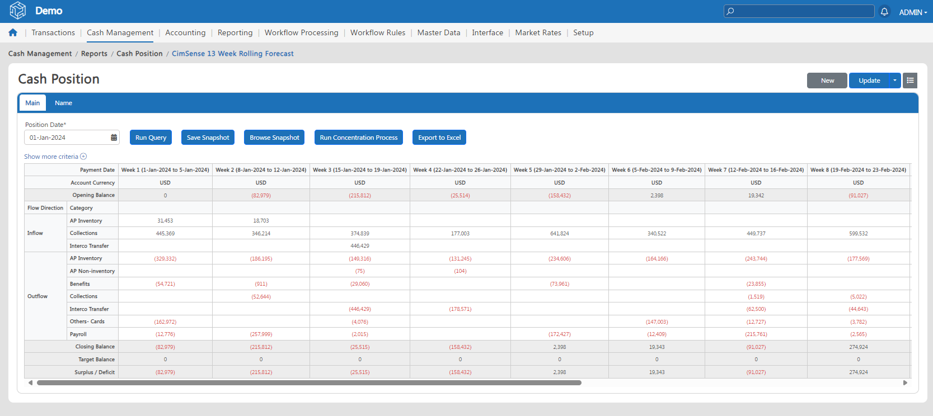Screen dimensions: 933x416
Task: Open the ADMIN user dropdown
Action: tap(913, 12)
